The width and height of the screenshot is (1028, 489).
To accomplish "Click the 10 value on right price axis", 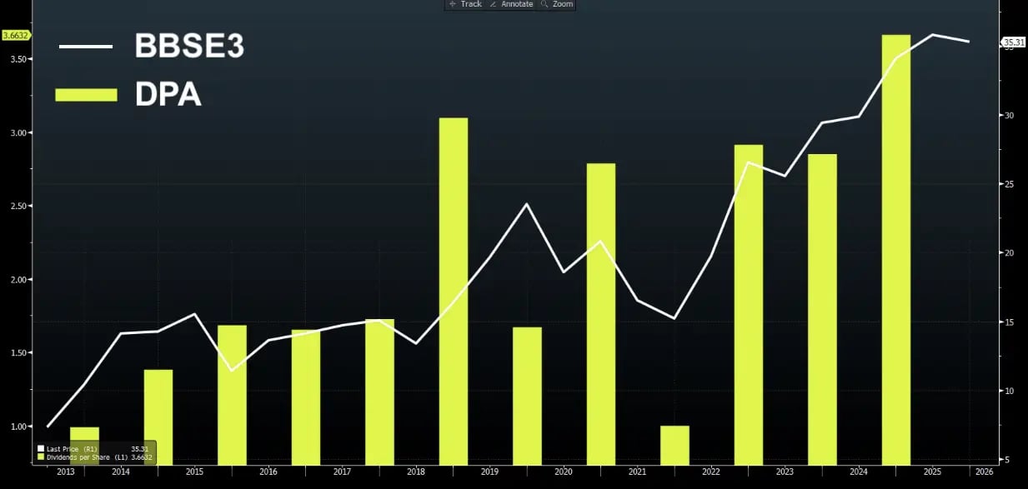I will [1009, 391].
